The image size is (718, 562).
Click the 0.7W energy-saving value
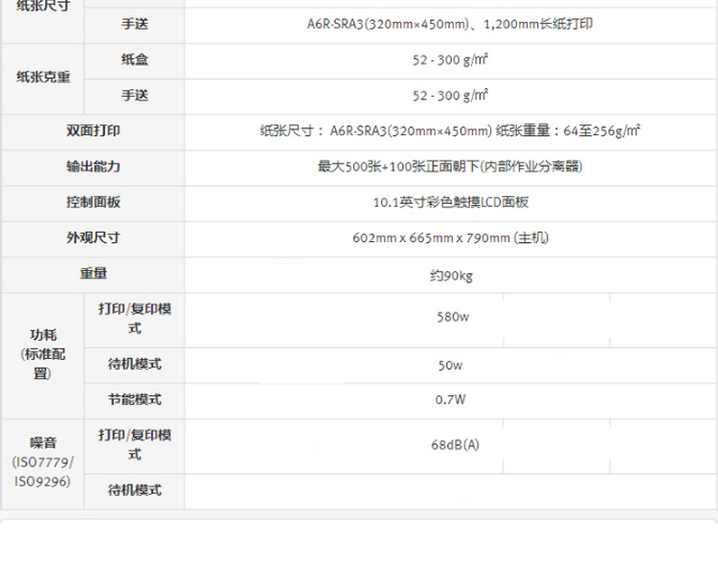click(449, 400)
